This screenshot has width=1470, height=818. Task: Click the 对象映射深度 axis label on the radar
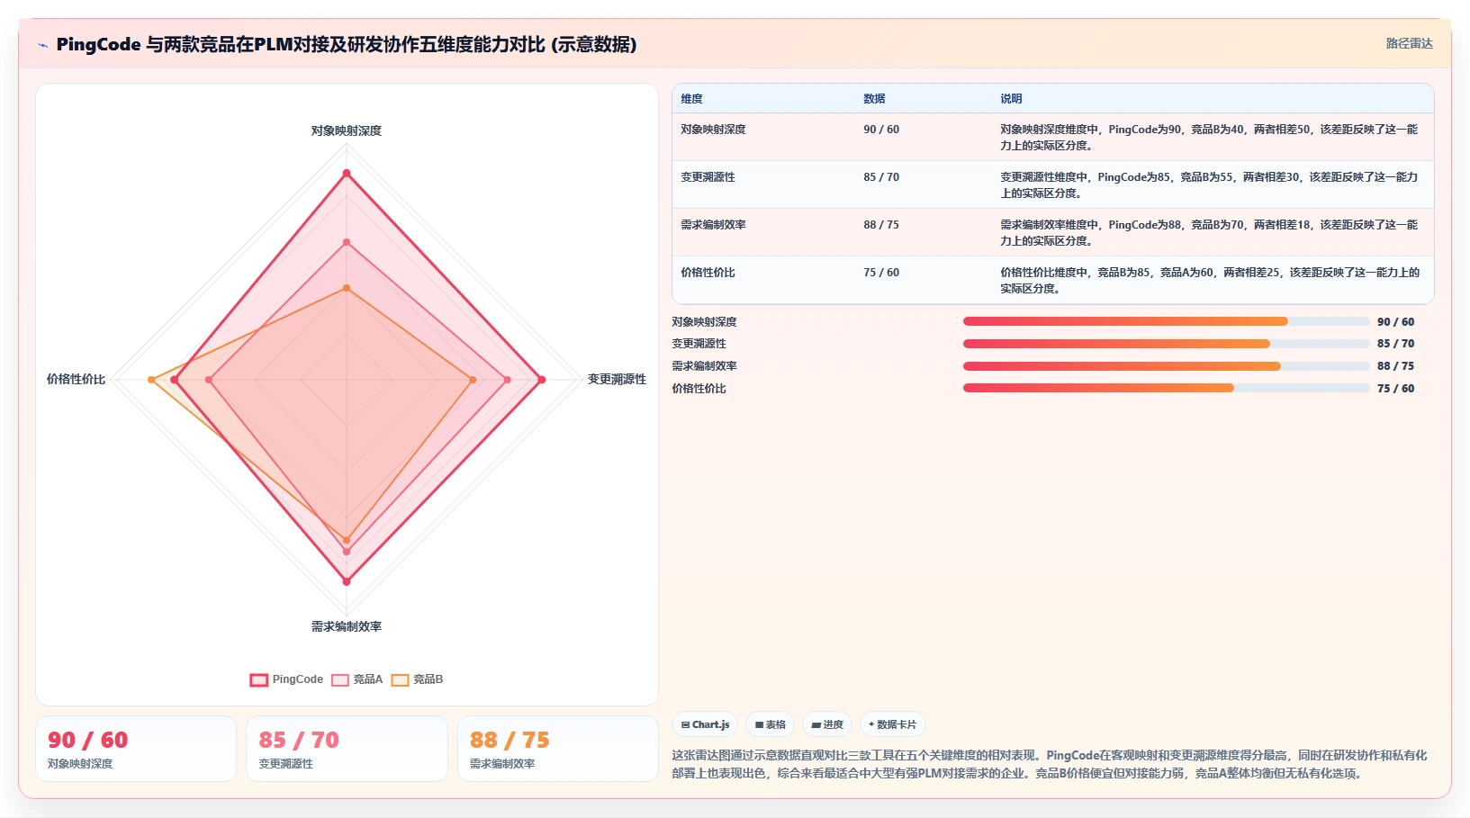coord(347,130)
